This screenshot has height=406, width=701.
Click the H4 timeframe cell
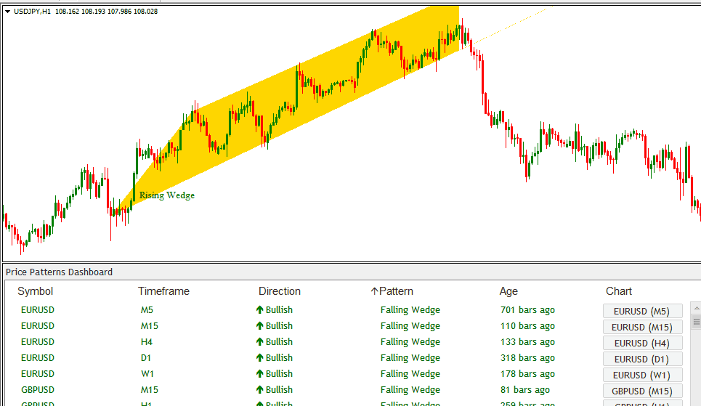coord(147,342)
